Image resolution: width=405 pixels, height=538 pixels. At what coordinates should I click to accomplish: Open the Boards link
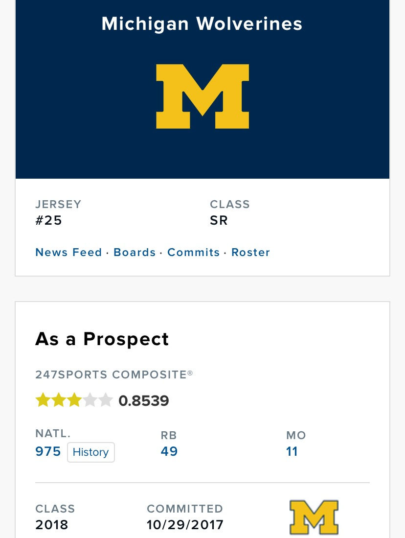(x=135, y=252)
